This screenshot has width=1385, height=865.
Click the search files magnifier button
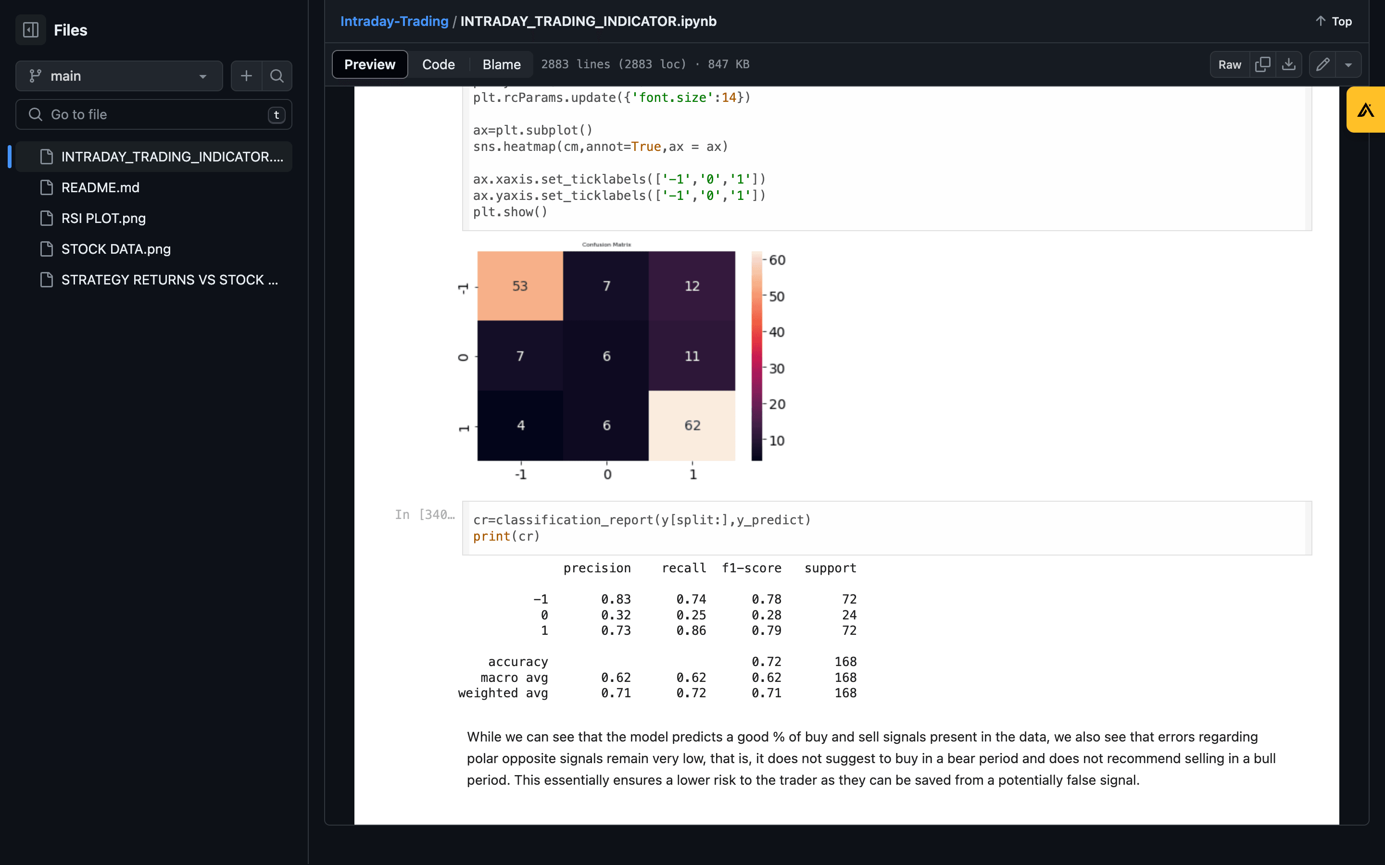277,76
